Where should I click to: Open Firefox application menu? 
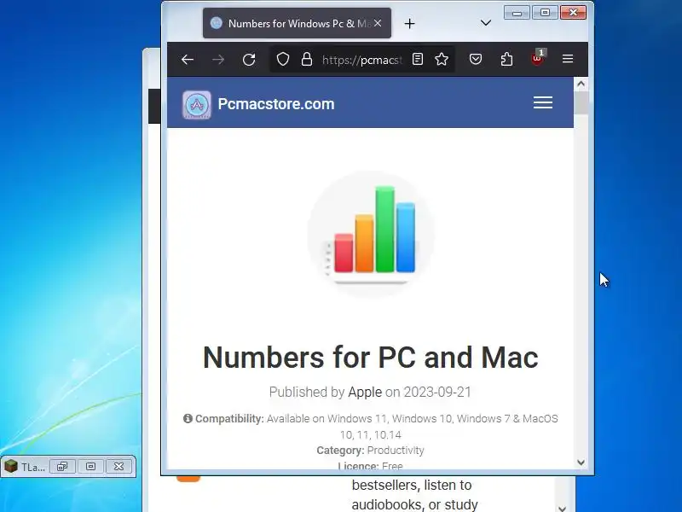[568, 59]
